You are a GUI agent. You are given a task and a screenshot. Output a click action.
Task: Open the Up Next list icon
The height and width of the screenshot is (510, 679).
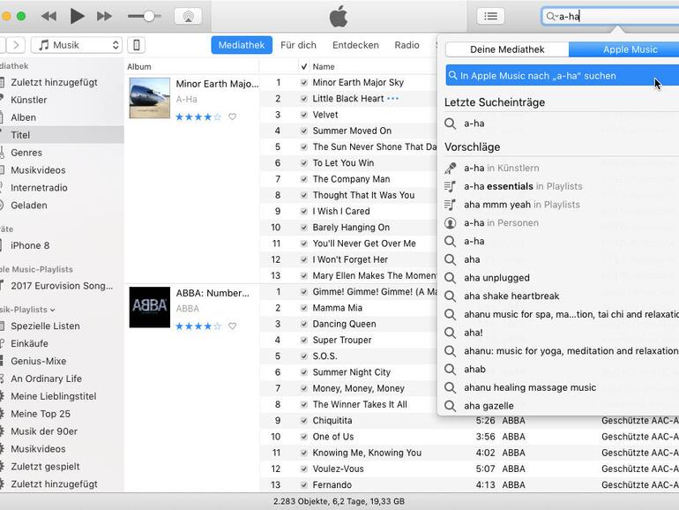[490, 17]
